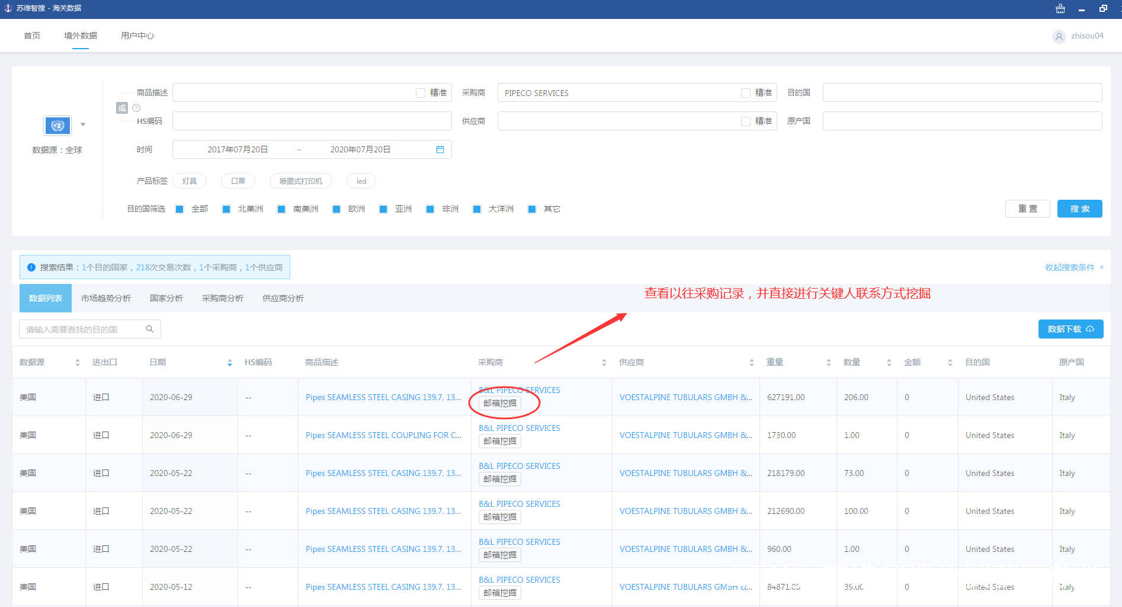This screenshot has width=1122, height=607.
Task: Click the 或 logic toggle icon
Action: [x=122, y=108]
